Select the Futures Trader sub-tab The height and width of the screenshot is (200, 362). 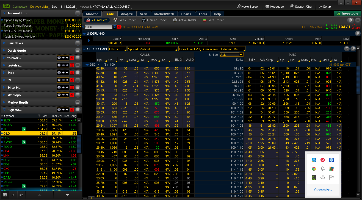pyautogui.click(x=154, y=20)
